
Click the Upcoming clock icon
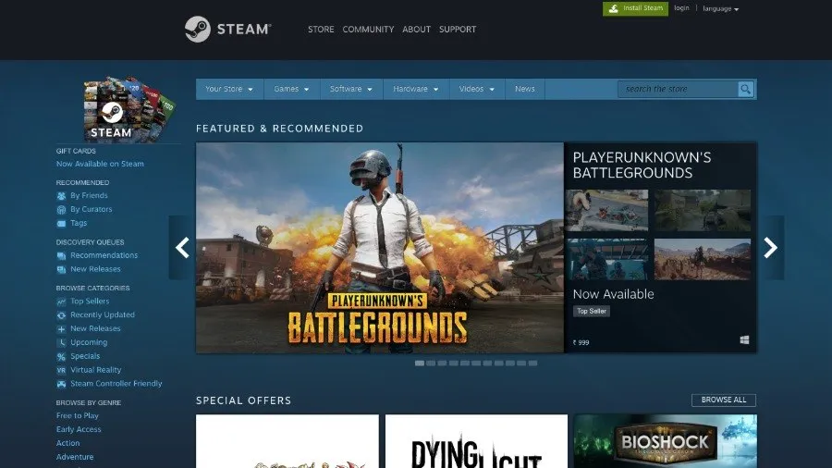61,343
